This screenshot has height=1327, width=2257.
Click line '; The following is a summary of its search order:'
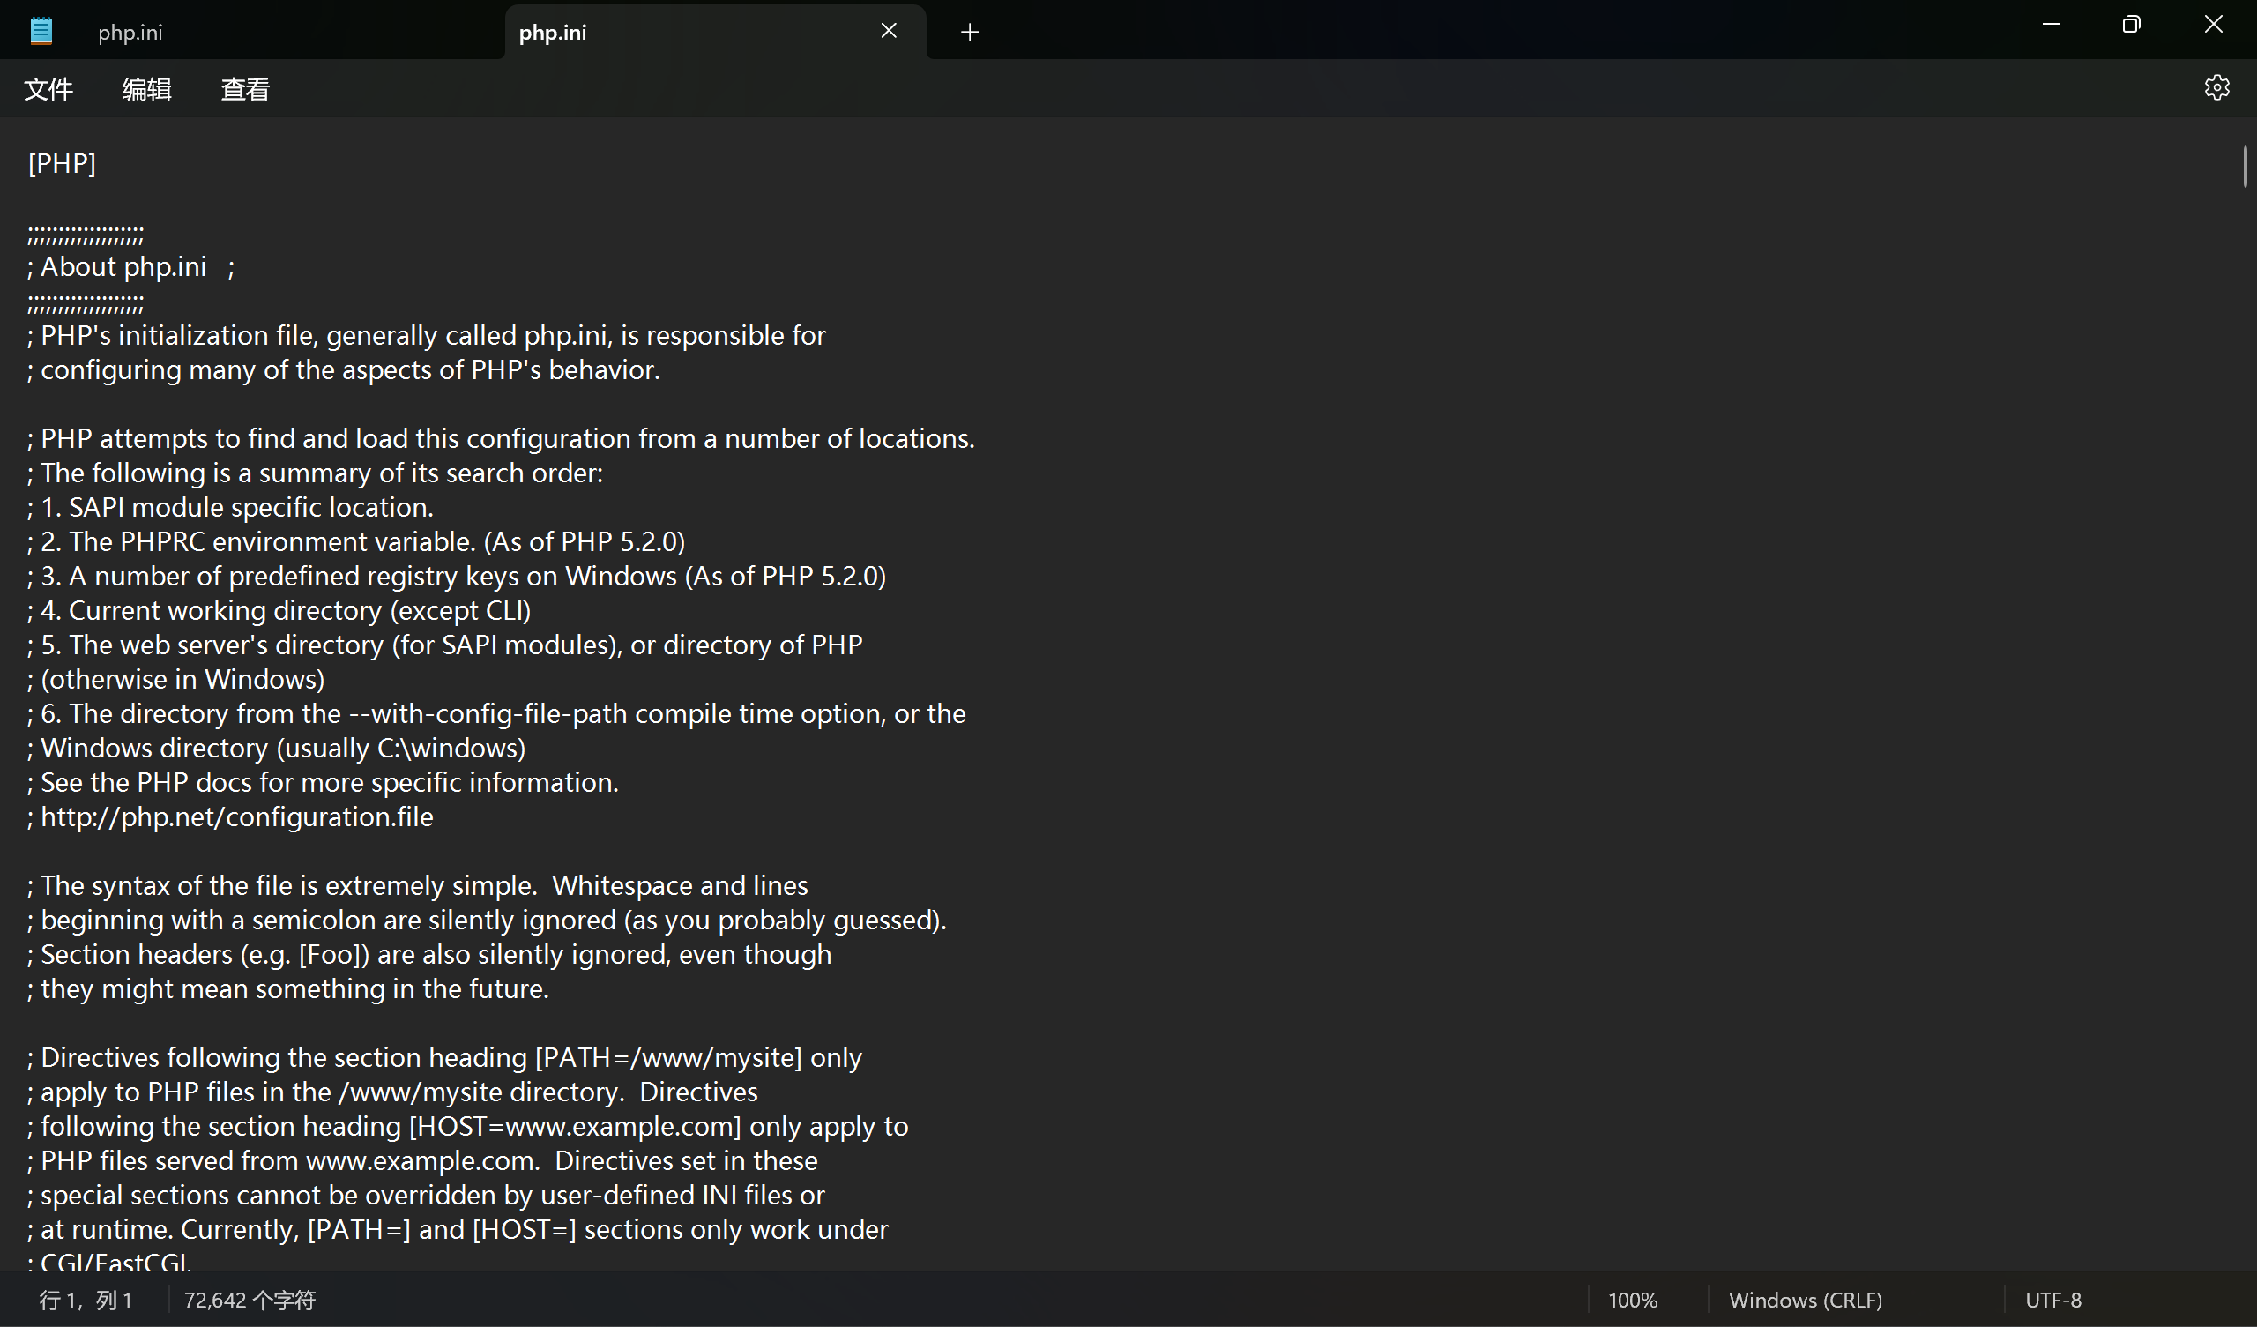(x=316, y=473)
